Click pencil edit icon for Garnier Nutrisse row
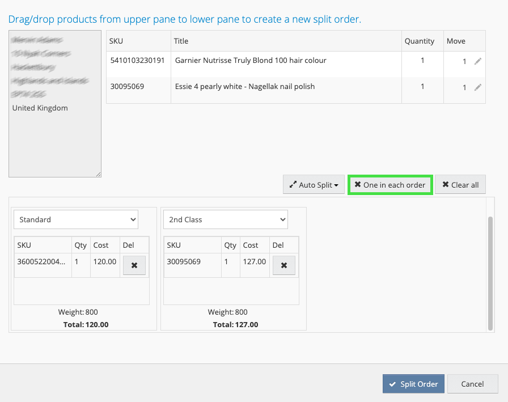This screenshot has height=402, width=508. [x=477, y=61]
